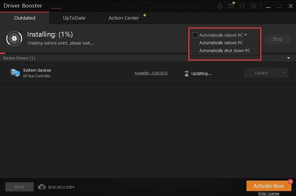
Task: Minimize the Driver Booster window
Action: pyautogui.click(x=268, y=6)
